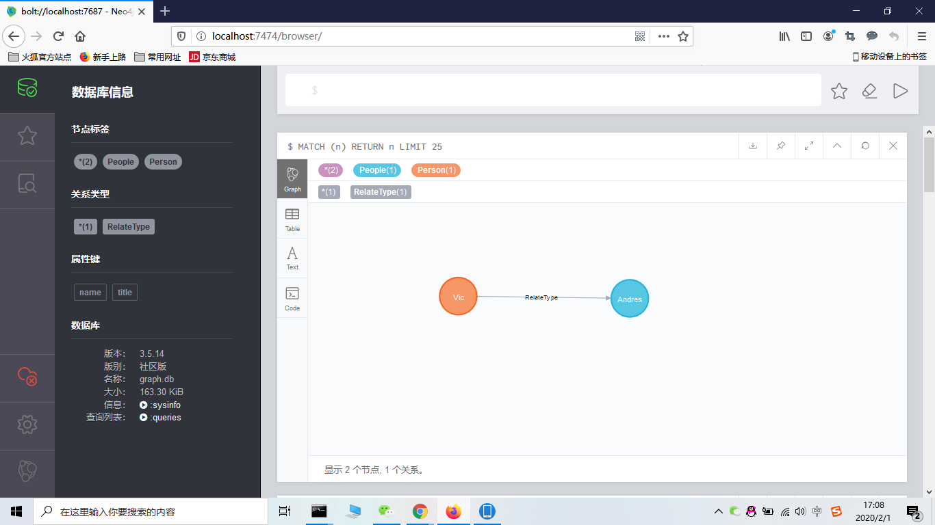Image resolution: width=935 pixels, height=525 pixels.
Task: Open Firefox library icon
Action: pos(784,36)
